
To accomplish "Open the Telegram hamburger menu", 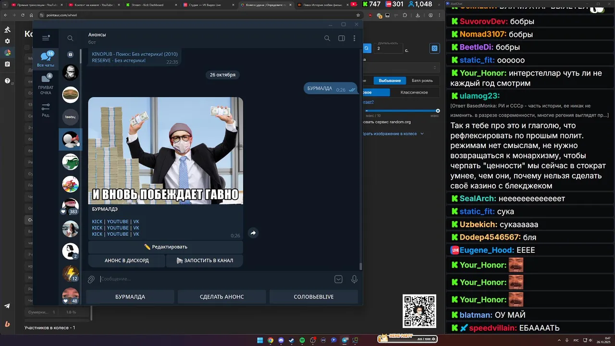I will coord(46,38).
